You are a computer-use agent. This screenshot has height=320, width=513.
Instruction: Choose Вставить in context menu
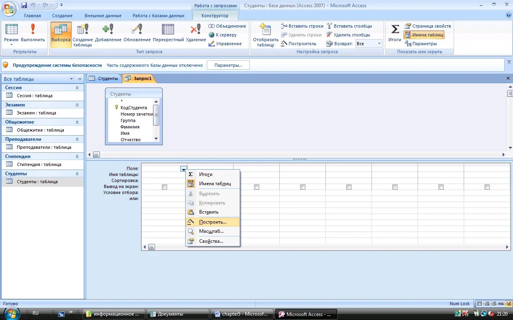pos(213,212)
